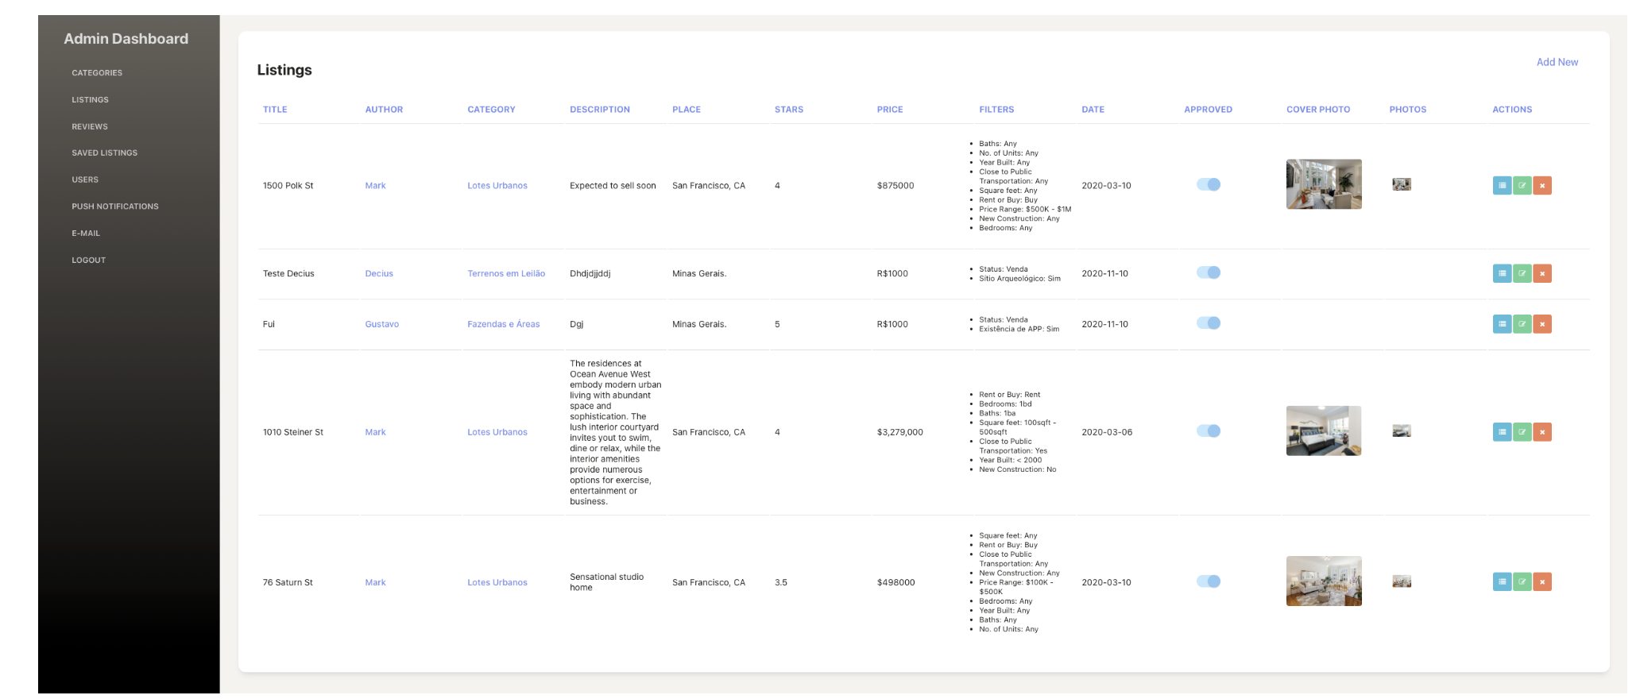Open cover photo of 1010 Steiner St

[x=1323, y=431]
